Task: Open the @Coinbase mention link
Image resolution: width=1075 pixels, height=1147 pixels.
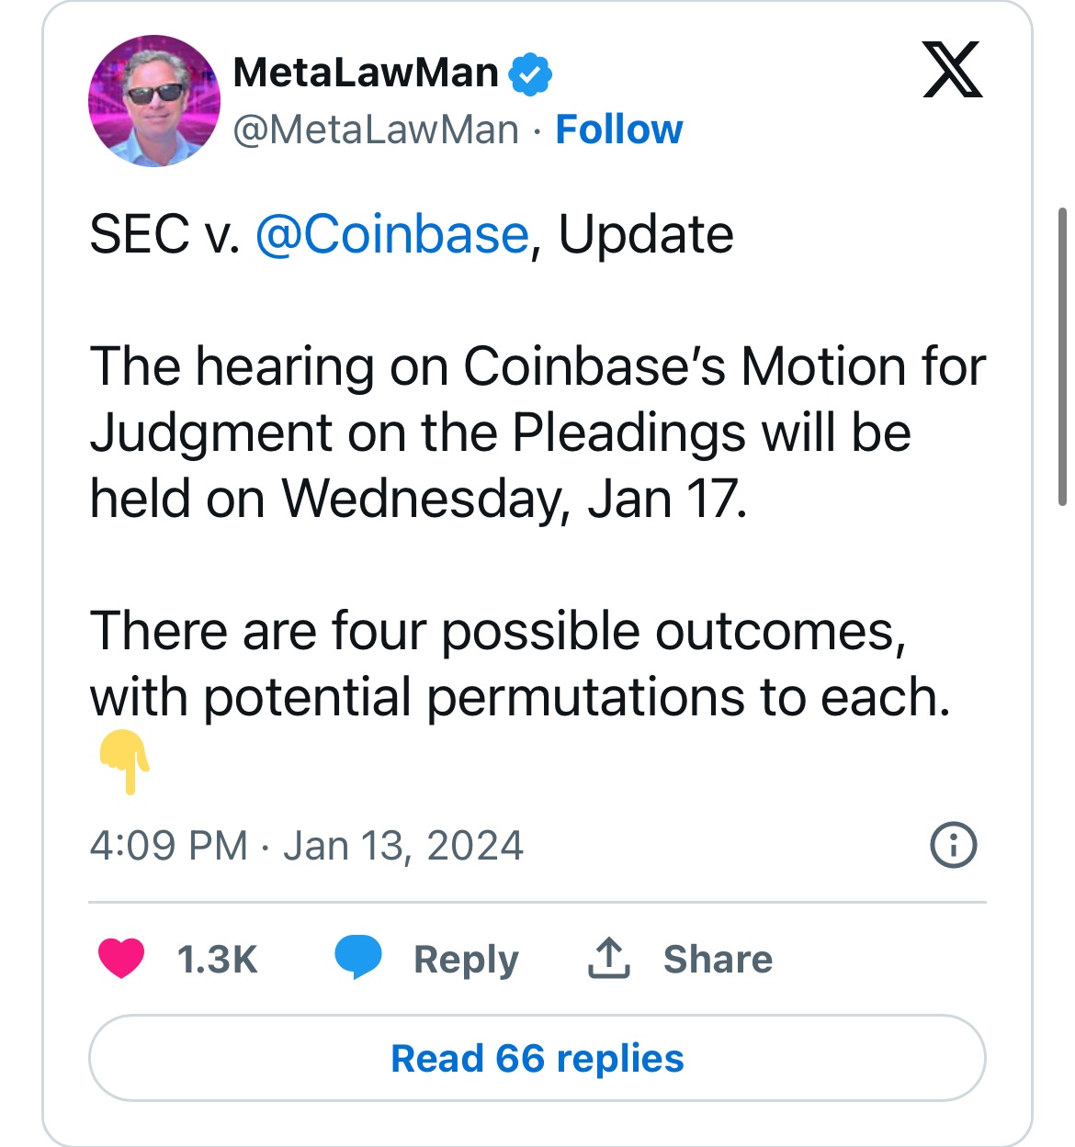Action: point(392,234)
